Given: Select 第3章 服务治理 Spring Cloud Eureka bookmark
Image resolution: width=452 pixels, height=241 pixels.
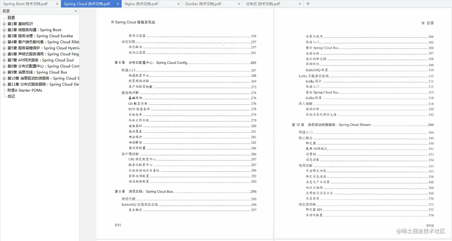Looking at the screenshot, I should 40,36.
